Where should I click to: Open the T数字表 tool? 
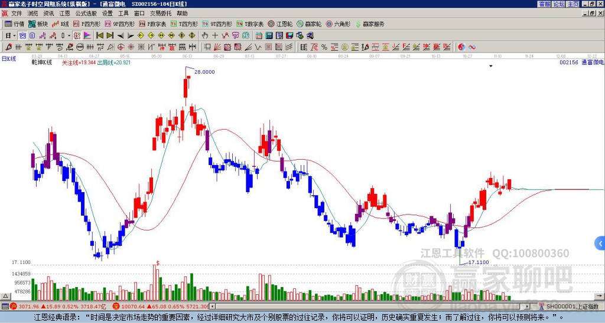tap(250, 24)
